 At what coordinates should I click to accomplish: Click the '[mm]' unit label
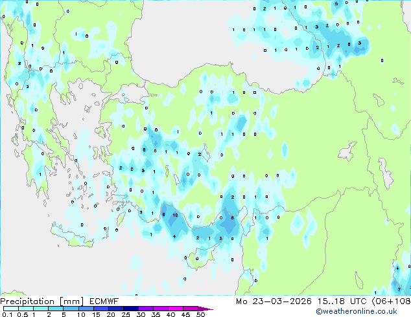pos(72,301)
